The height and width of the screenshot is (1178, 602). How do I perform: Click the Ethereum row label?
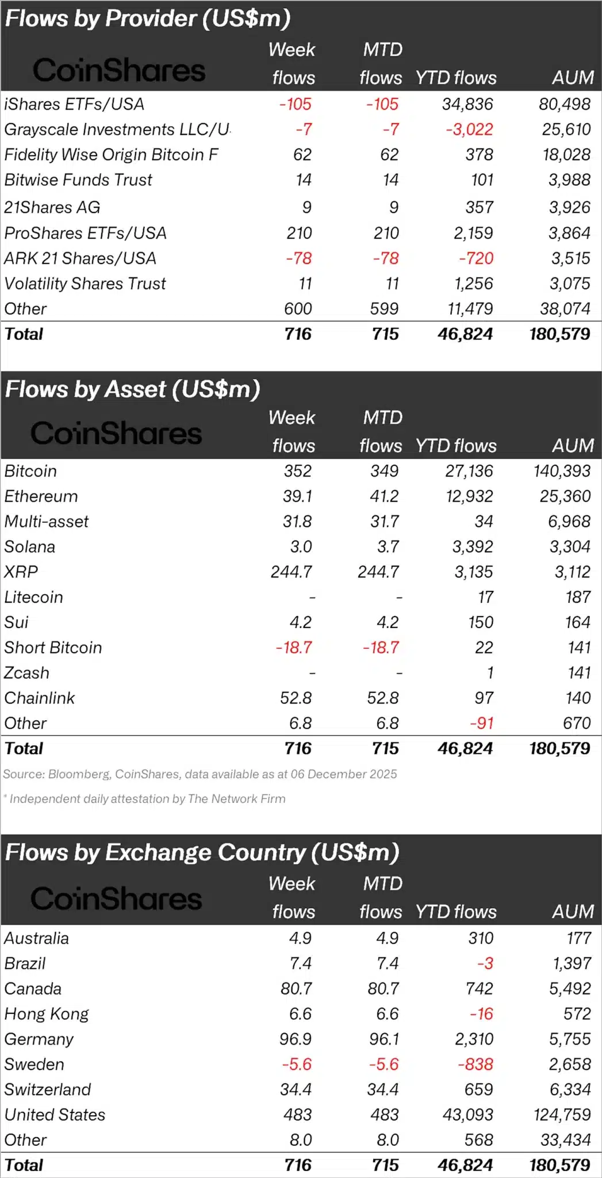41,496
